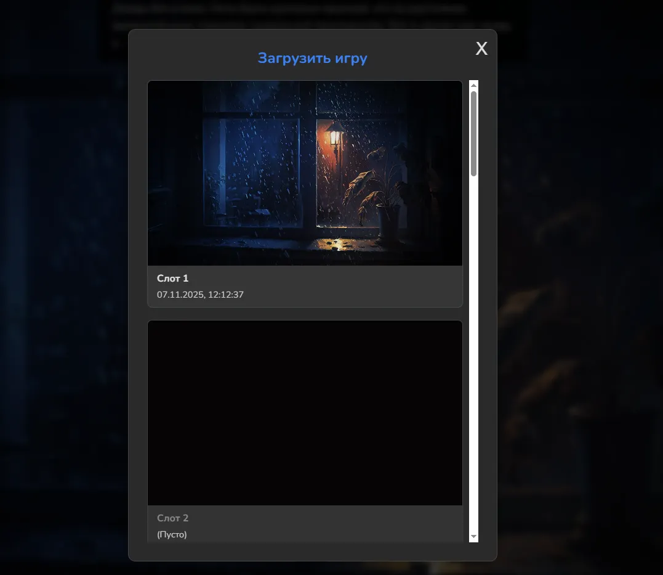Click the glowing lantern in Слот 1 preview

tap(335, 134)
